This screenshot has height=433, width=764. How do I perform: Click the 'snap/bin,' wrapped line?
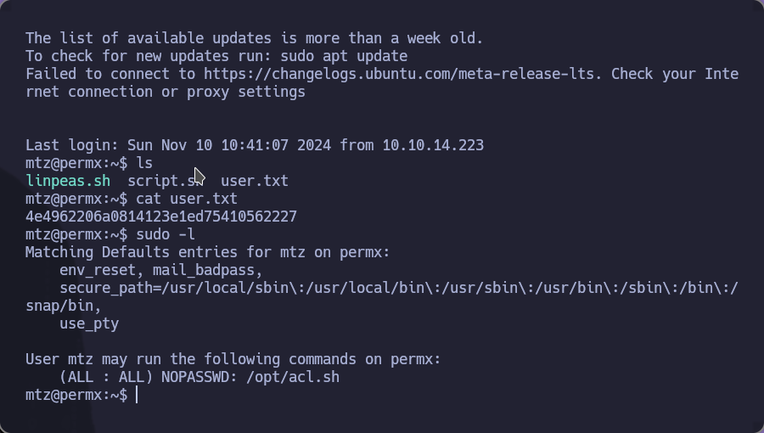click(x=64, y=306)
